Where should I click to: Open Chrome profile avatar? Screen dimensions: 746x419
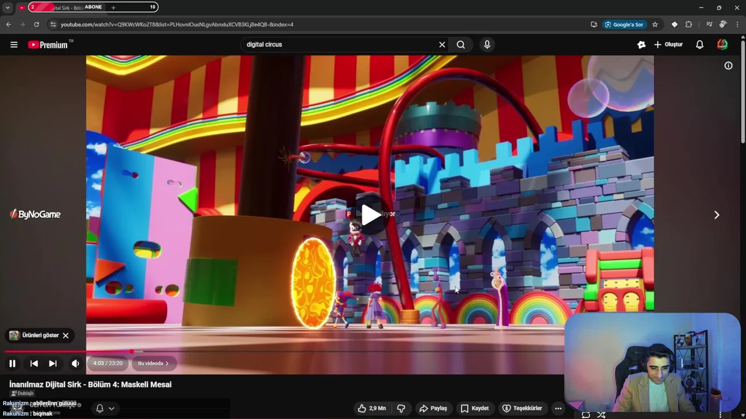723,24
